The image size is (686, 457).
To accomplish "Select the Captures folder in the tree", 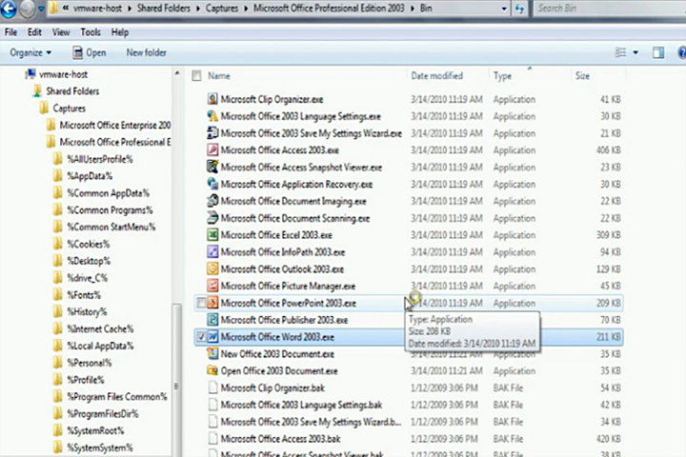I will point(69,108).
